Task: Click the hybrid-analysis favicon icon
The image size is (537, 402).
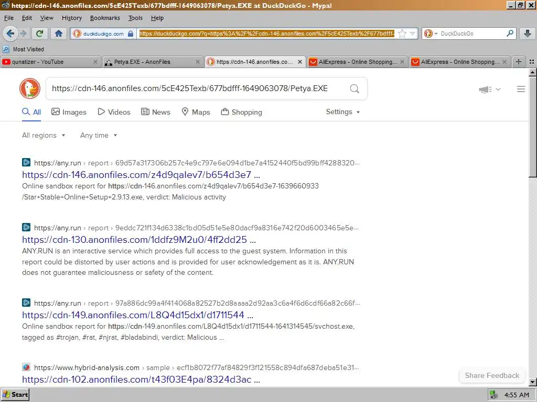Action: (x=26, y=367)
